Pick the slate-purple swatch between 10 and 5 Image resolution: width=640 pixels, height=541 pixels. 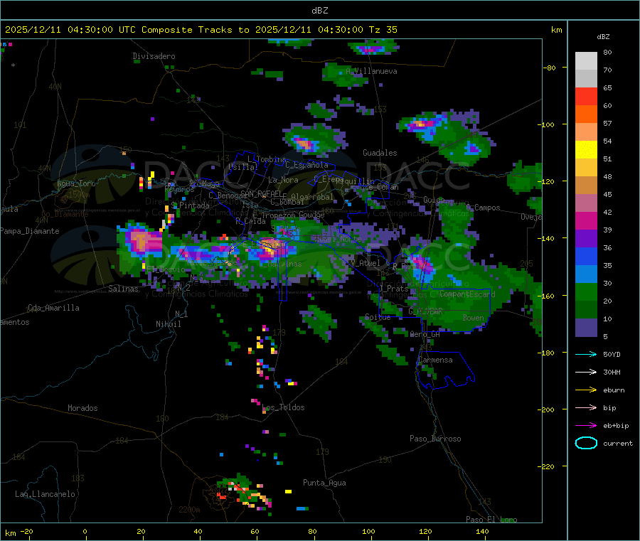(x=586, y=328)
